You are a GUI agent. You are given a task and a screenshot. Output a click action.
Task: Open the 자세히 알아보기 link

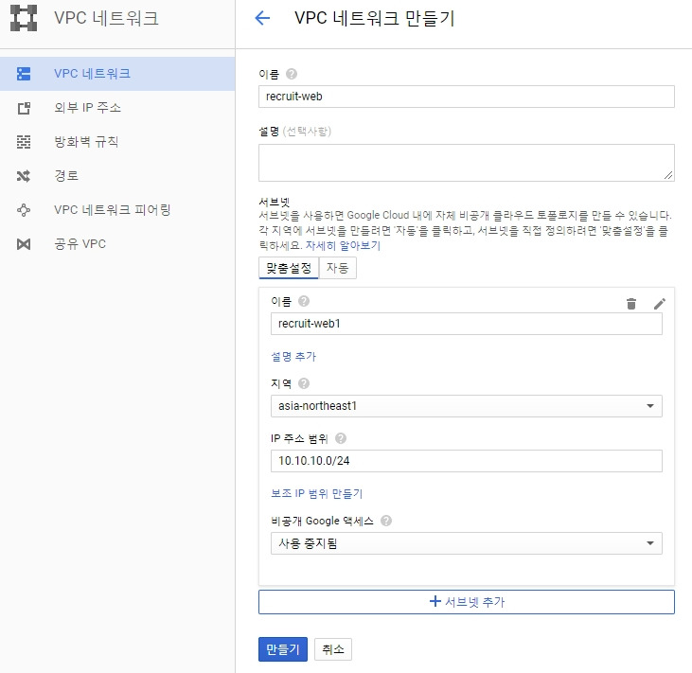point(343,245)
